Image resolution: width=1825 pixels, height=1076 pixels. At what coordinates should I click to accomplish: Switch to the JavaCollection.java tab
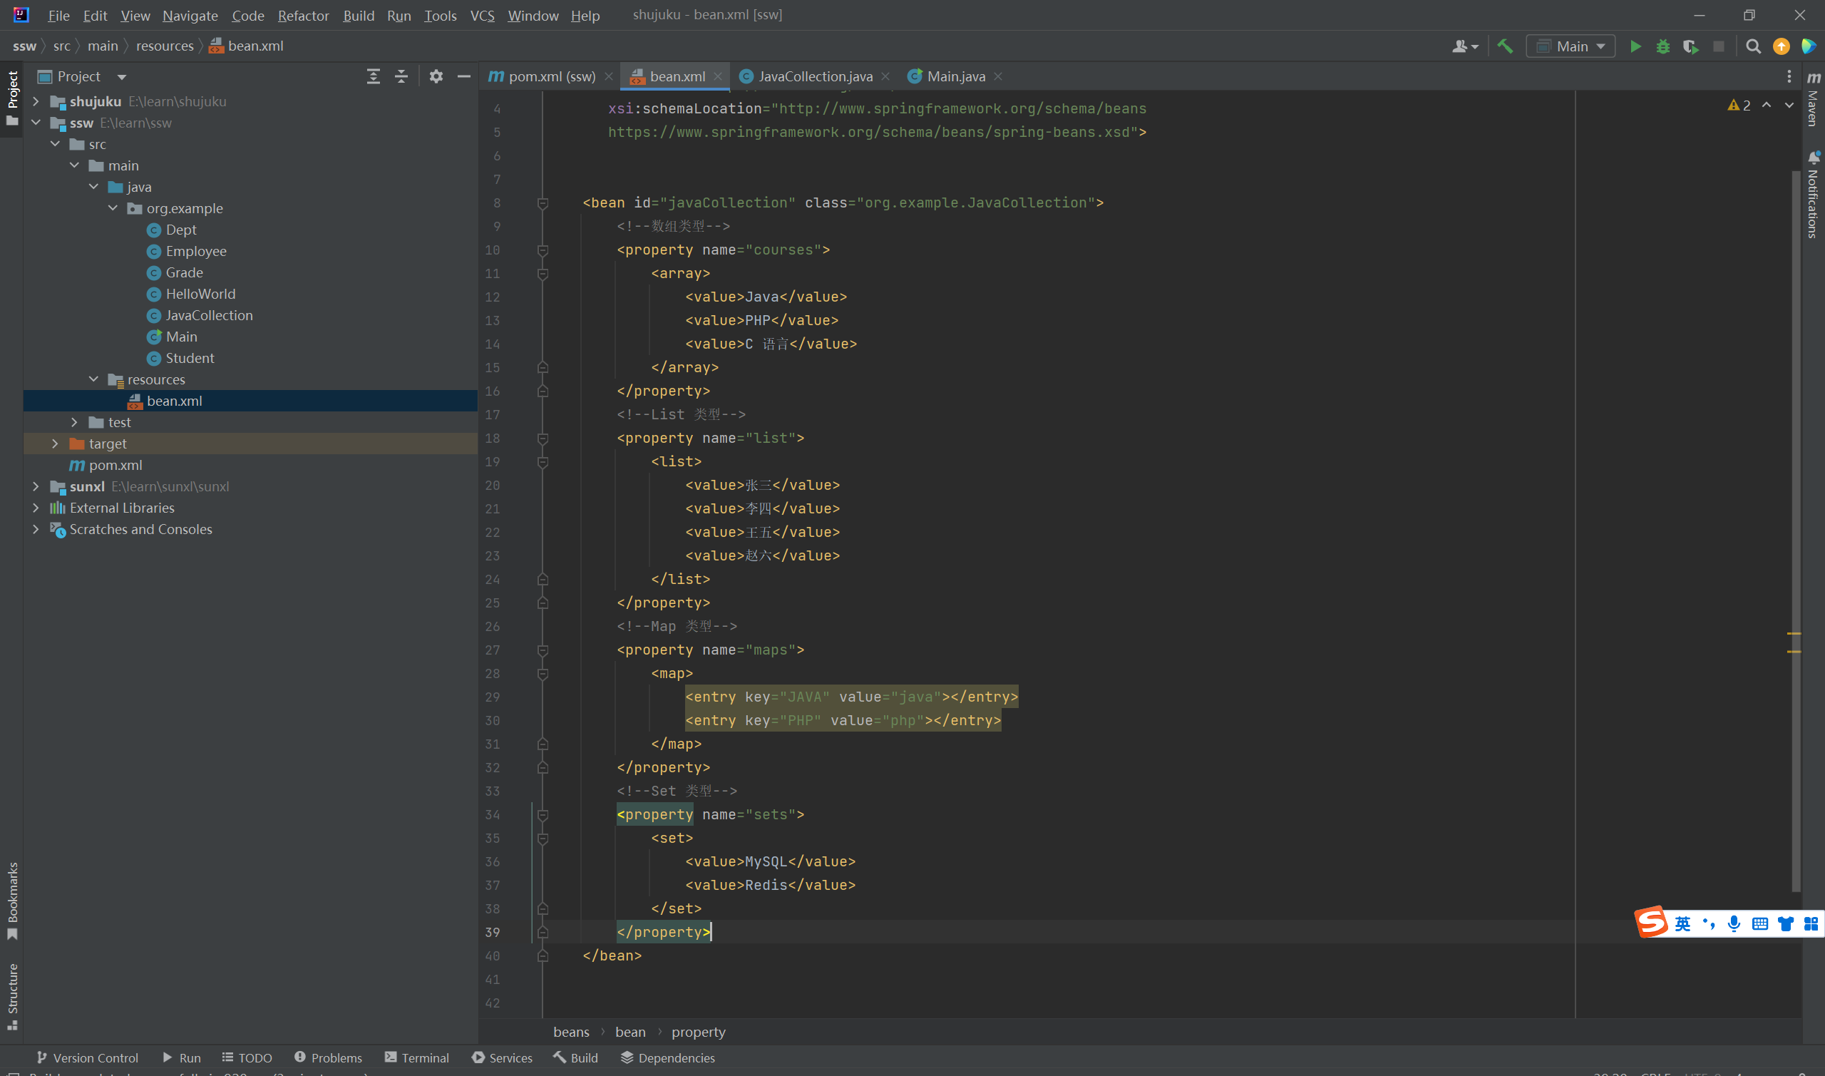(814, 76)
